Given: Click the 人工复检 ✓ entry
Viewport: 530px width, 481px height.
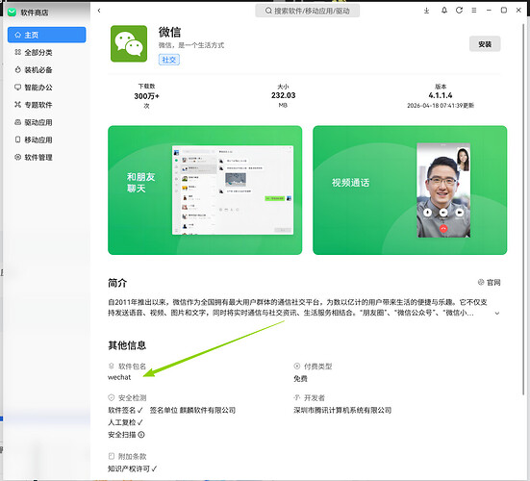Looking at the screenshot, I should pos(125,422).
